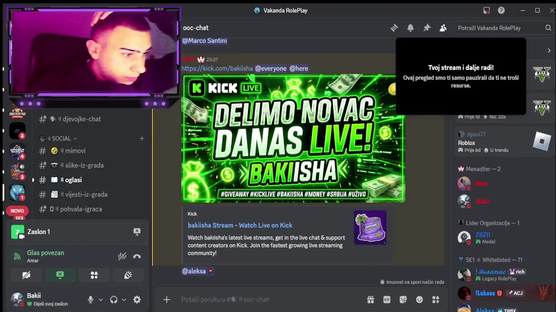Click the Glas povezan connection status

tap(45, 253)
